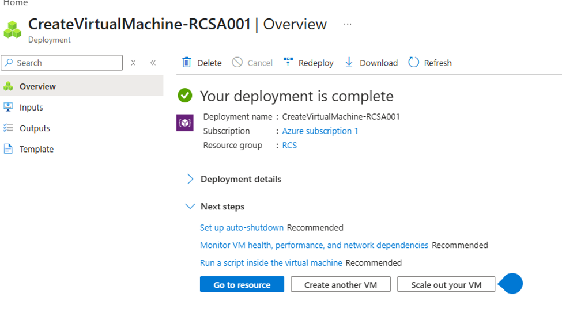Click the purple resource cube icon
This screenshot has width=562, height=320.
(185, 123)
